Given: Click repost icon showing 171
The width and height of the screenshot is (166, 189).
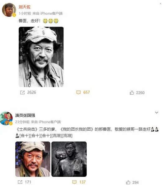Looking at the screenshot, I should tap(20, 182).
